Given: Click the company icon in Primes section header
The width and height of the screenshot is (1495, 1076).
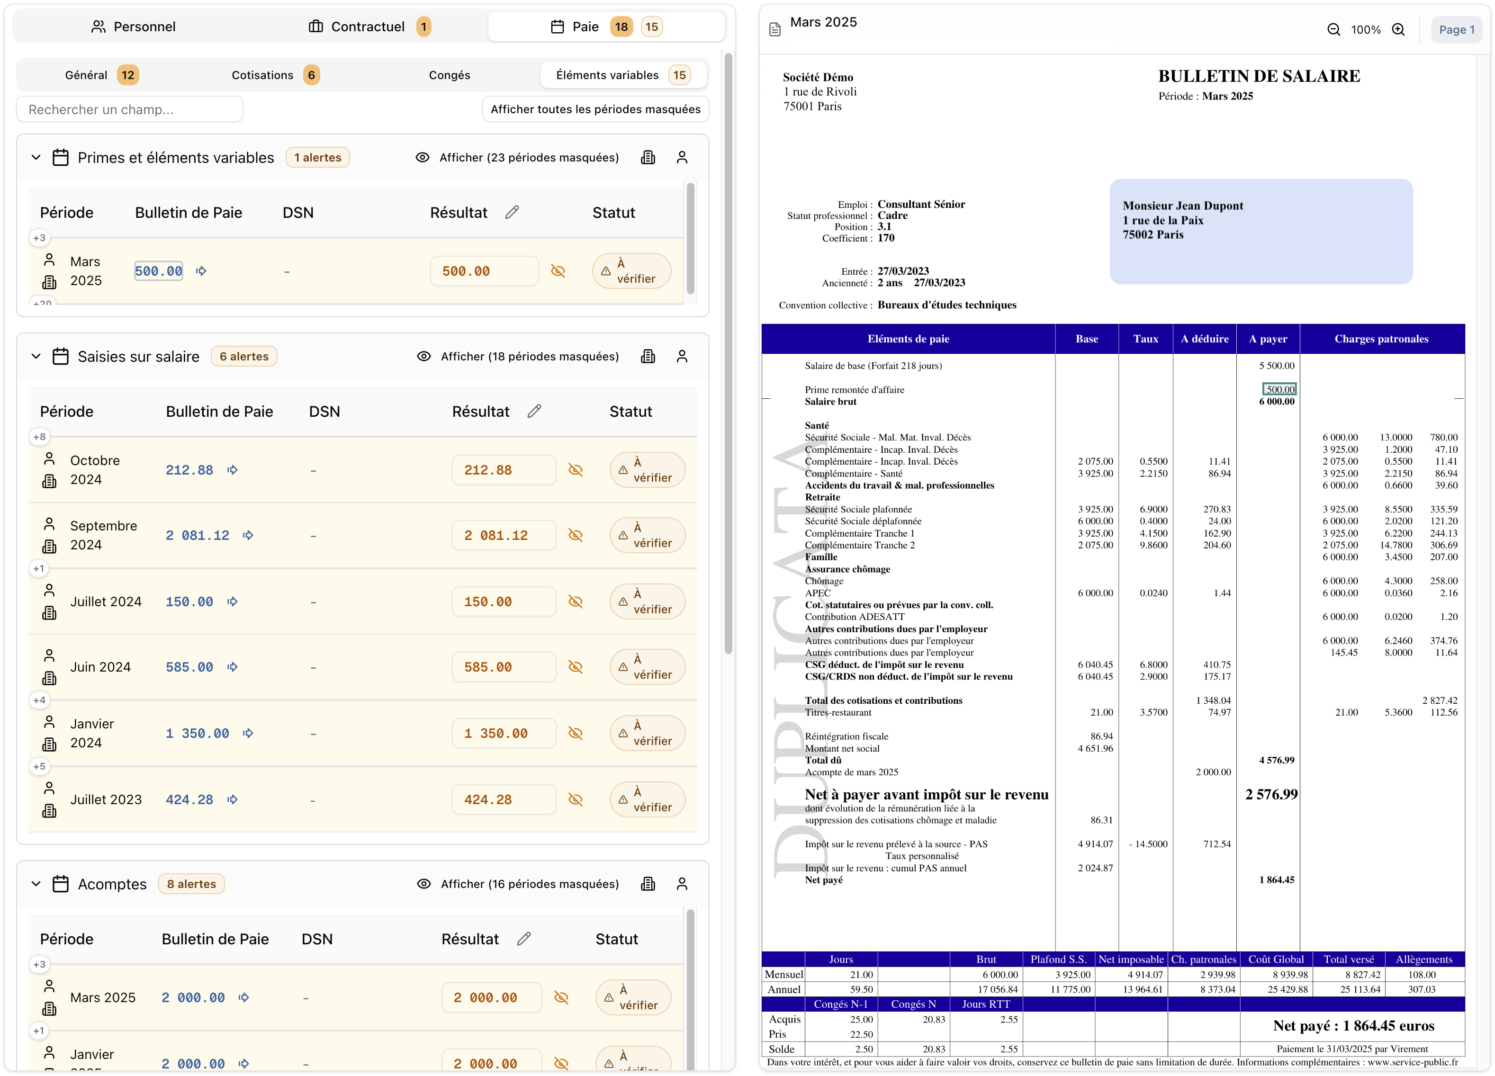Looking at the screenshot, I should tap(648, 158).
